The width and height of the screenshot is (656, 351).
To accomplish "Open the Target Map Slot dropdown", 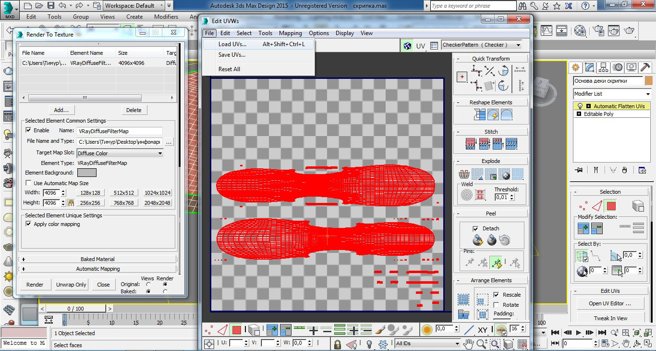I will coord(120,153).
